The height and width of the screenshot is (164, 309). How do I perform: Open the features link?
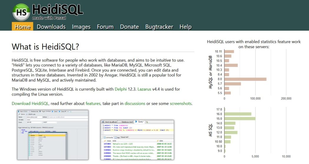coord(93,103)
